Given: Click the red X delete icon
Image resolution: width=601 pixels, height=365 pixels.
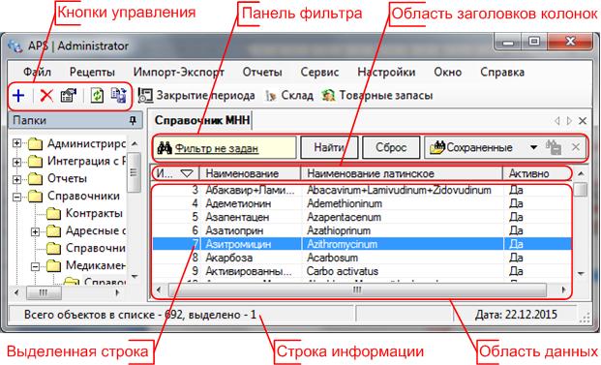Looking at the screenshot, I should point(46,96).
